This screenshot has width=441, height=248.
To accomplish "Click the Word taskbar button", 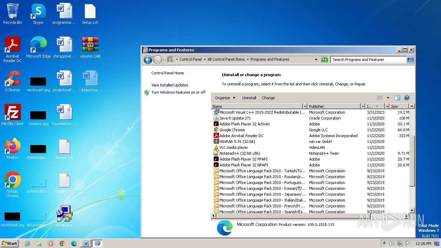I will 85,244.
